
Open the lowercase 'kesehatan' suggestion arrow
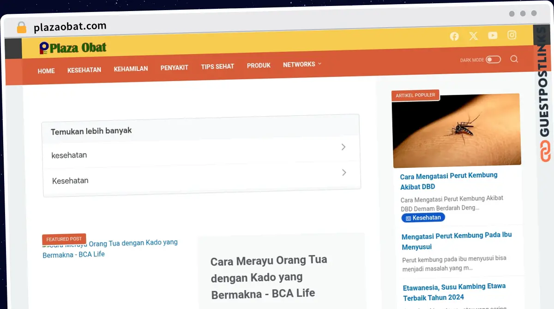click(343, 147)
